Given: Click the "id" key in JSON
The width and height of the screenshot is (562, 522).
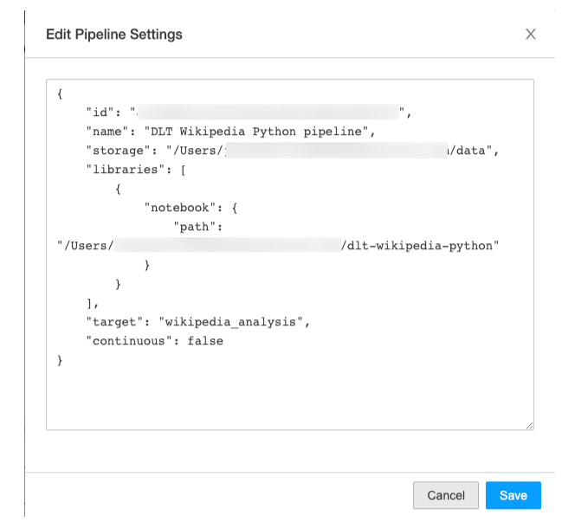Looking at the screenshot, I should click(x=100, y=113).
